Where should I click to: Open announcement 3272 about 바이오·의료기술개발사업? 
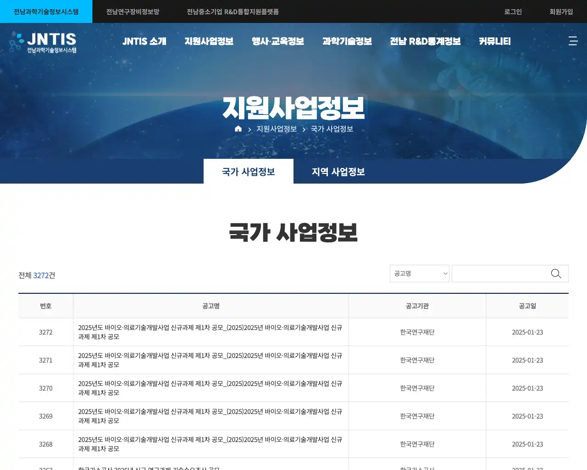pyautogui.click(x=210, y=332)
